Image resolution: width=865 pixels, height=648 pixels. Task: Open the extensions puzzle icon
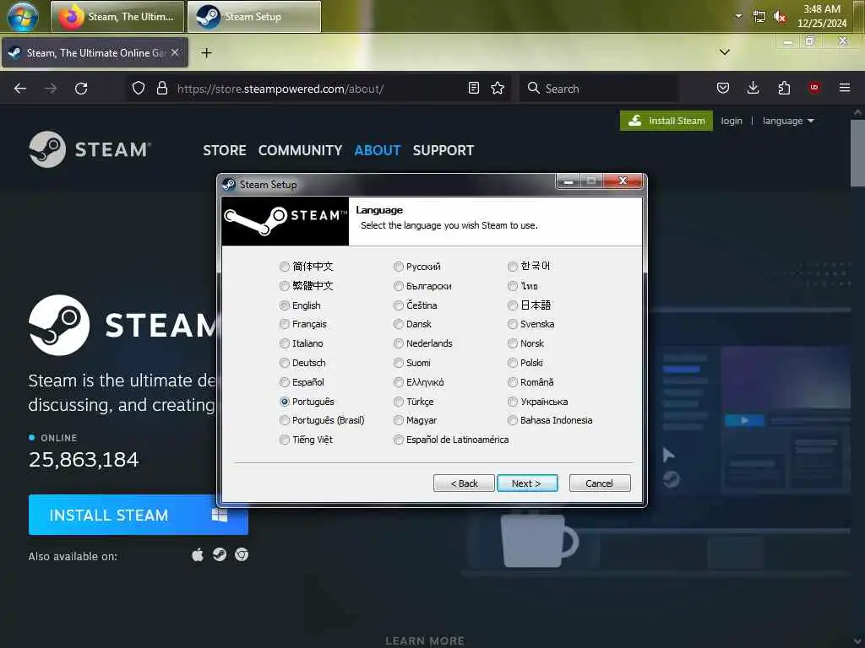click(x=784, y=88)
